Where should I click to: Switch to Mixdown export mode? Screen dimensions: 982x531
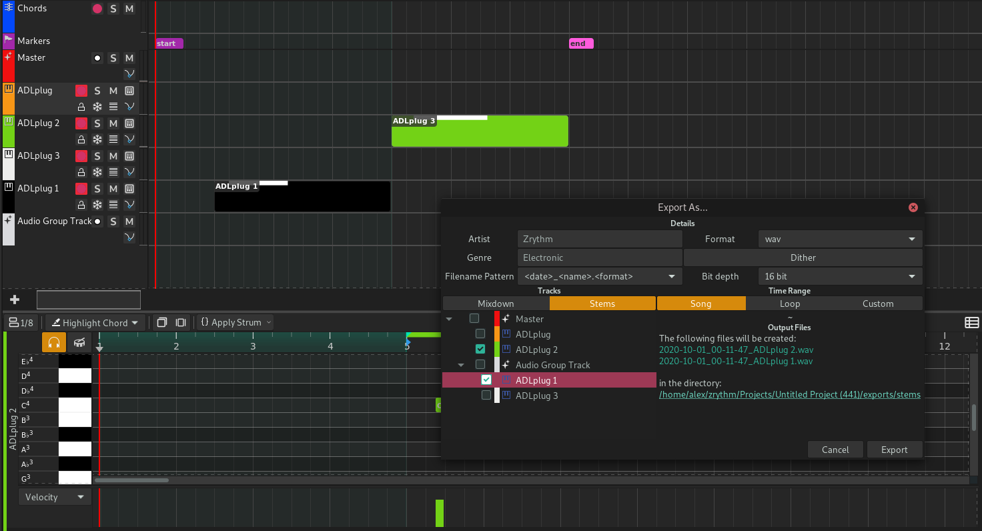pyautogui.click(x=496, y=304)
